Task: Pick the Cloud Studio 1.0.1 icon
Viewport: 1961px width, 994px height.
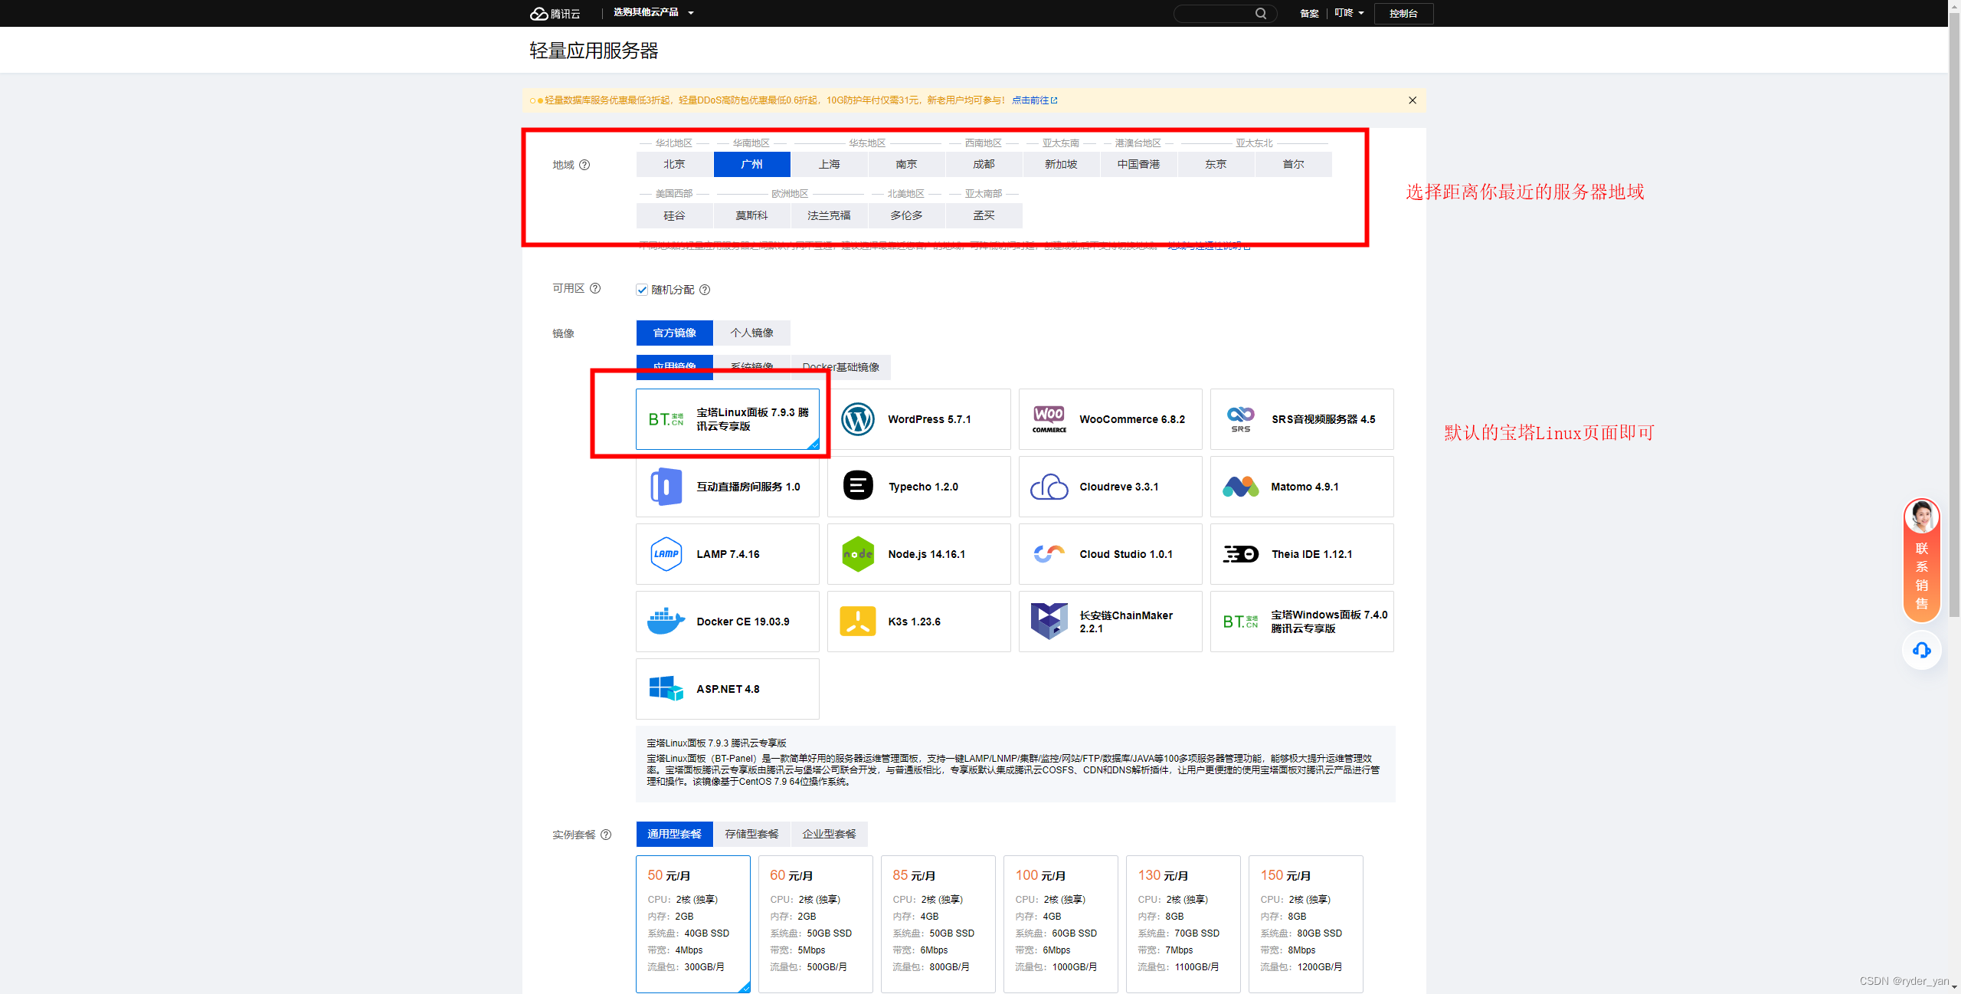Action: [1049, 554]
